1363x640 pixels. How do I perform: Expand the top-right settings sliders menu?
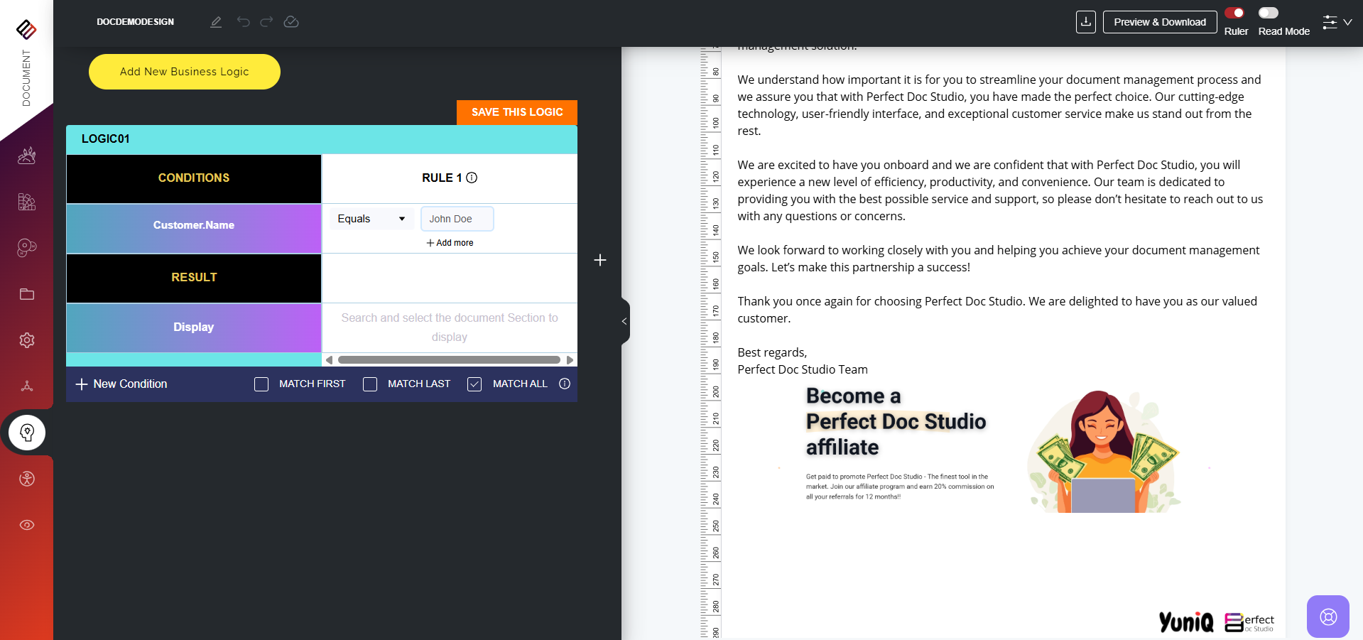(x=1337, y=22)
